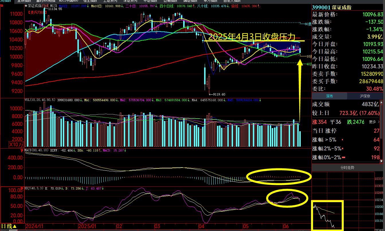Click the high price marker 11134.55
The image size is (385, 231).
(55, 9)
